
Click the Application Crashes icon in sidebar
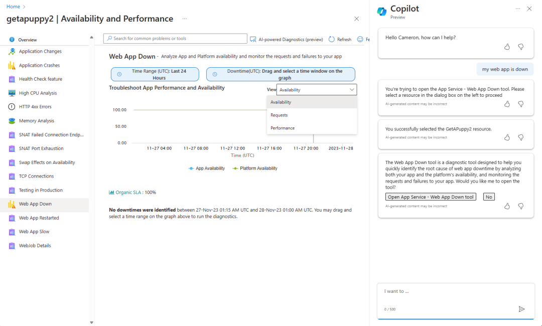click(12, 65)
